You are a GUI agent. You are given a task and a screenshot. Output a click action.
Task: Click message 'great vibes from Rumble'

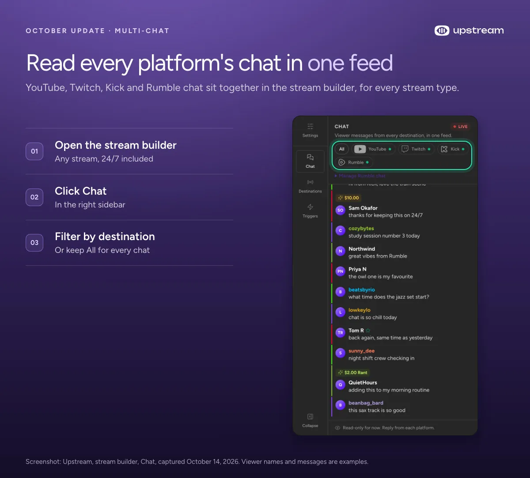378,256
